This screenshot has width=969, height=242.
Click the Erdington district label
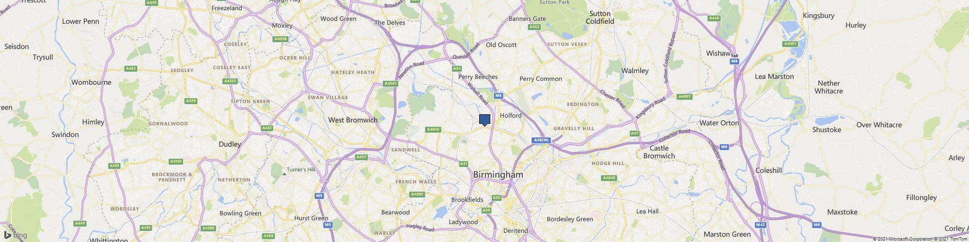coord(583,104)
